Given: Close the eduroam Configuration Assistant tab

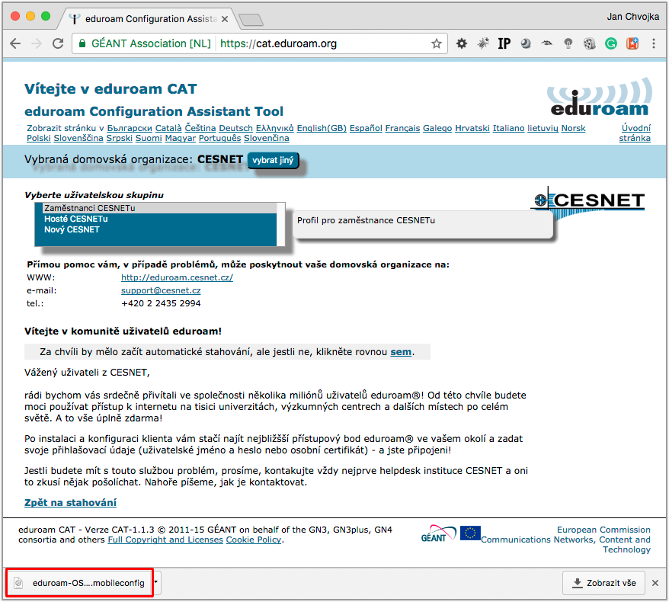Looking at the screenshot, I should (x=225, y=19).
